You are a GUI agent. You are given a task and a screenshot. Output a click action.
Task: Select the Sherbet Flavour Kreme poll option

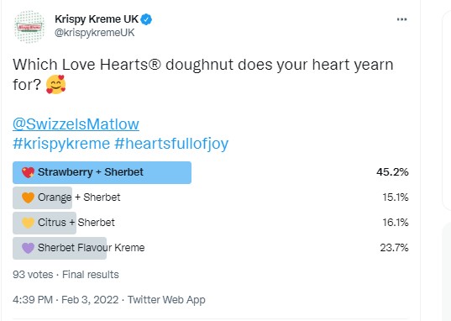coord(211,248)
